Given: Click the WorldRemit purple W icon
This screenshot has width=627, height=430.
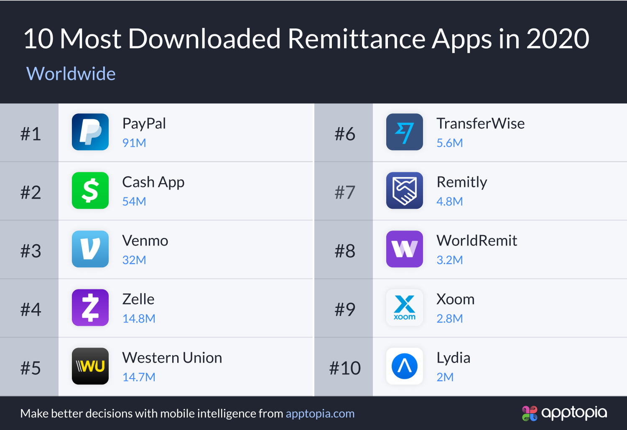Looking at the screenshot, I should pyautogui.click(x=405, y=249).
